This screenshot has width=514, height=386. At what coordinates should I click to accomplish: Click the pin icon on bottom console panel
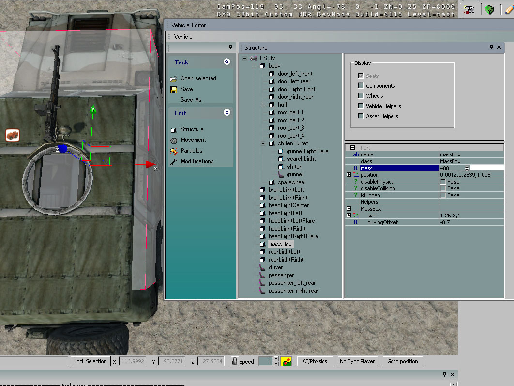[444, 374]
